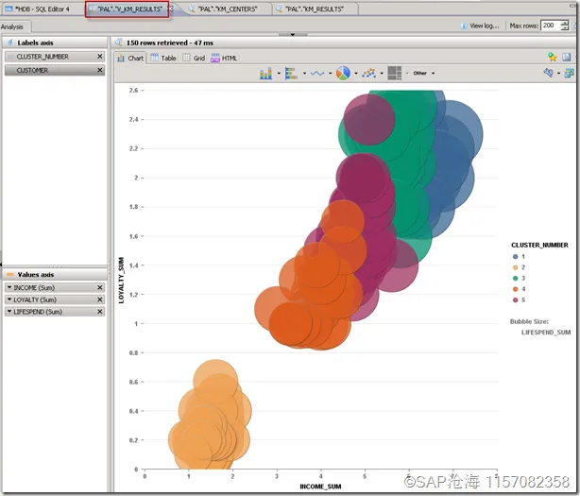Viewport: 580px width, 496px height.
Task: Open the INCOME (Sum) aggregation dropdown
Action: pos(10,287)
